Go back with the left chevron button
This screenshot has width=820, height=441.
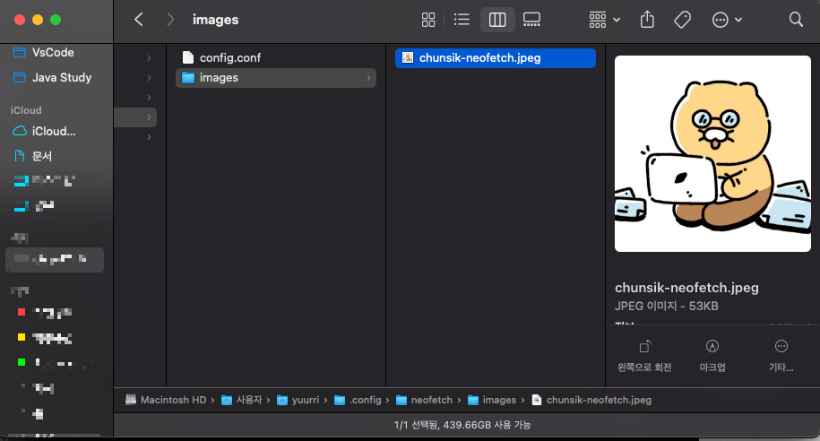point(139,20)
